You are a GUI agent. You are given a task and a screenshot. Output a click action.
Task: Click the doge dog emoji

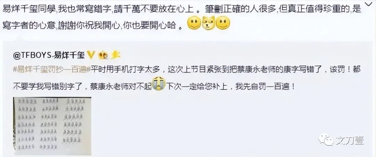pyautogui.click(x=209, y=23)
